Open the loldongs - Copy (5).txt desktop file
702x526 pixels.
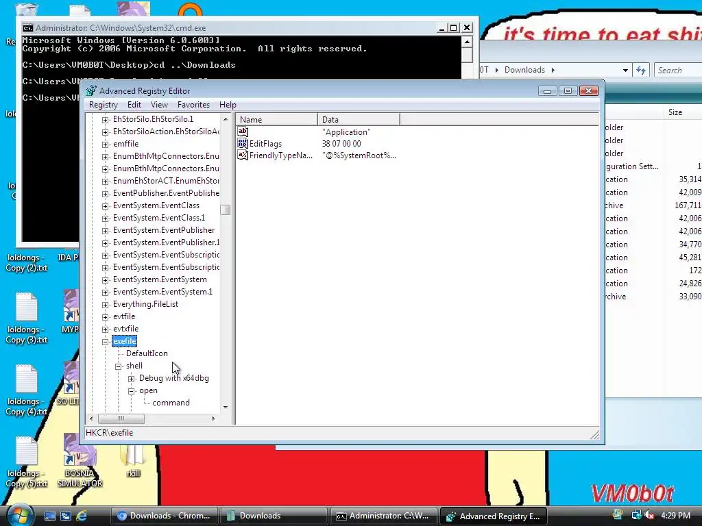pos(27,462)
